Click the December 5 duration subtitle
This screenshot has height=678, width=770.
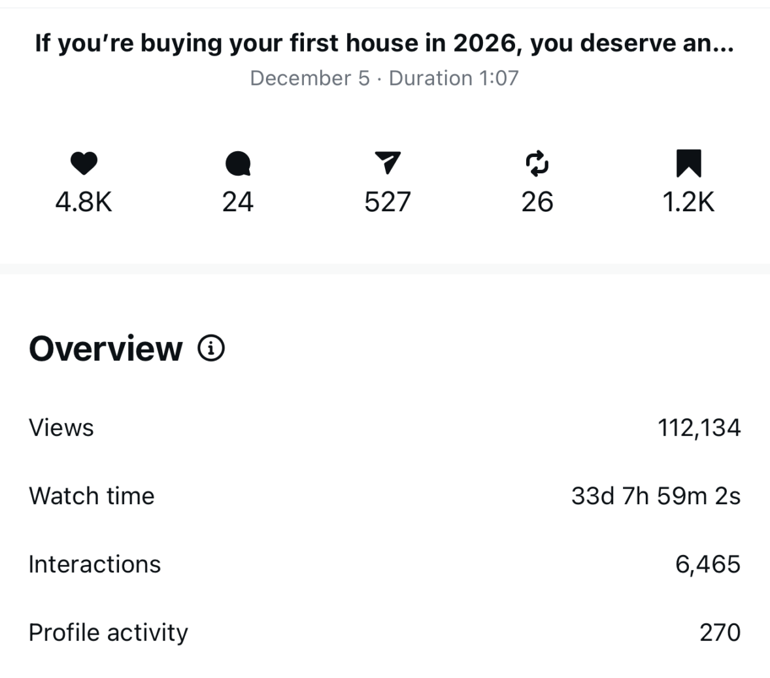click(x=384, y=78)
